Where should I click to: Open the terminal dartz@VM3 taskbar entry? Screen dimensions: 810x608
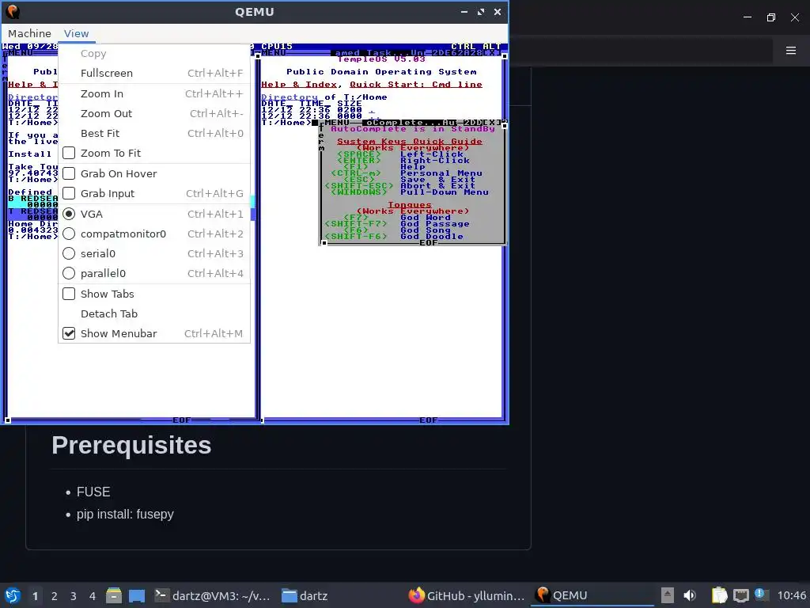click(212, 595)
